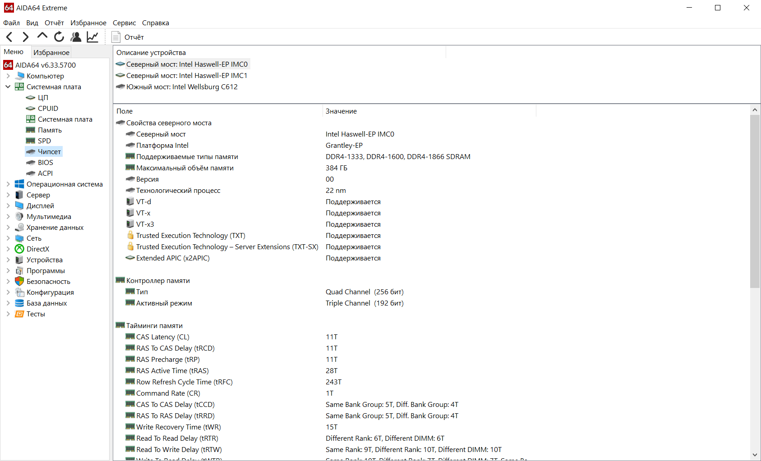Expand the Мультимедиа tree node
Image resolution: width=761 pixels, height=461 pixels.
(x=8, y=217)
